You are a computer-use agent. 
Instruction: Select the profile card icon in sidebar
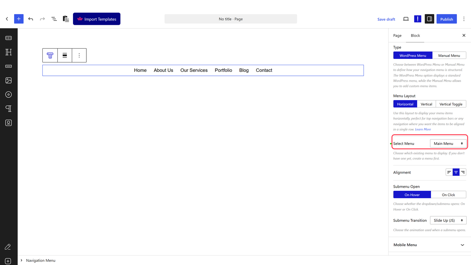point(9,123)
